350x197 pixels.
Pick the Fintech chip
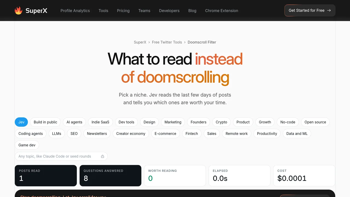(192, 134)
